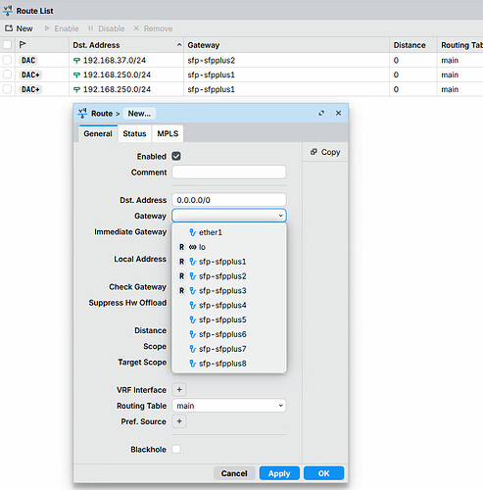Toggle the Enabled checkbox
This screenshot has height=490, width=483.
click(x=176, y=156)
